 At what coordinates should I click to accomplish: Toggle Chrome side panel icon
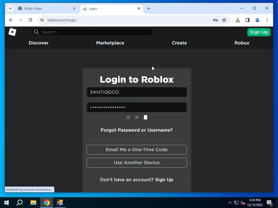pos(248,20)
